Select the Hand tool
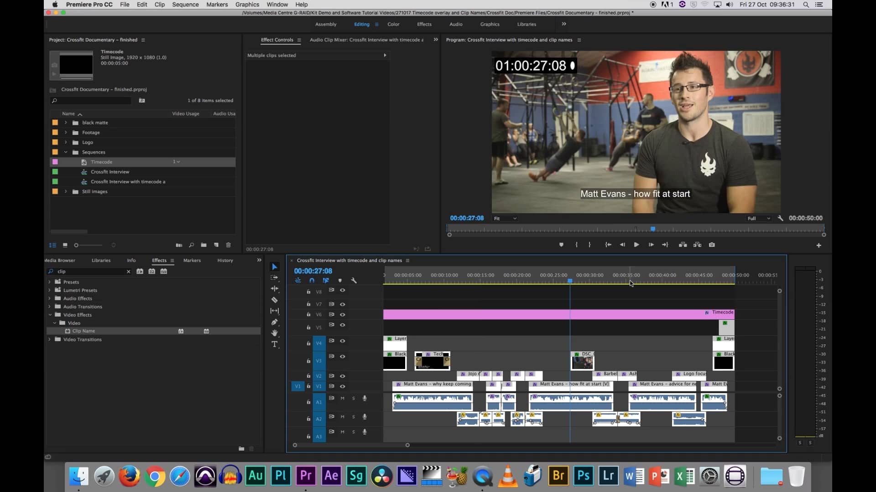Screen dimensions: 876x492 click(275, 333)
